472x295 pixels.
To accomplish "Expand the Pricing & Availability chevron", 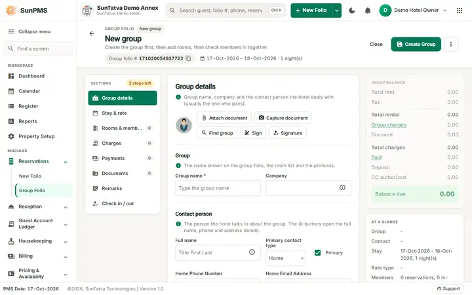I will [x=66, y=274].
